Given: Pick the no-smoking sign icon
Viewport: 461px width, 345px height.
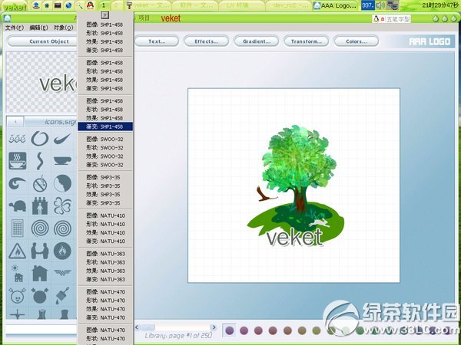Looking at the screenshot, I should [40, 184].
